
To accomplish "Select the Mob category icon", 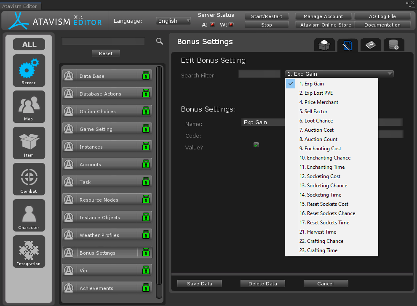I will click(29, 106).
